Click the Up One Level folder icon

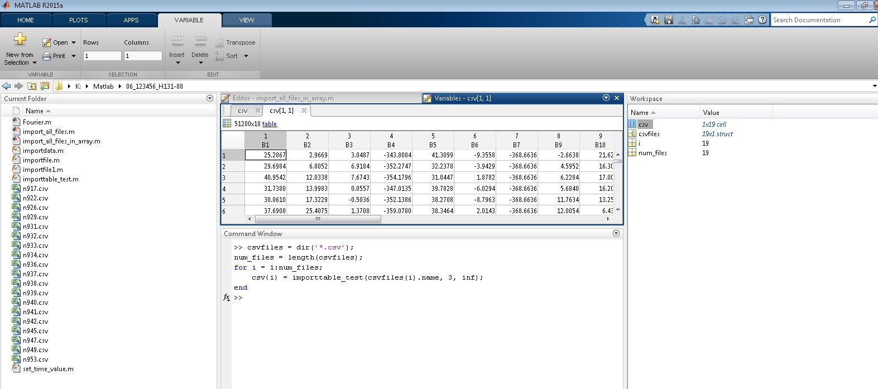(32, 86)
